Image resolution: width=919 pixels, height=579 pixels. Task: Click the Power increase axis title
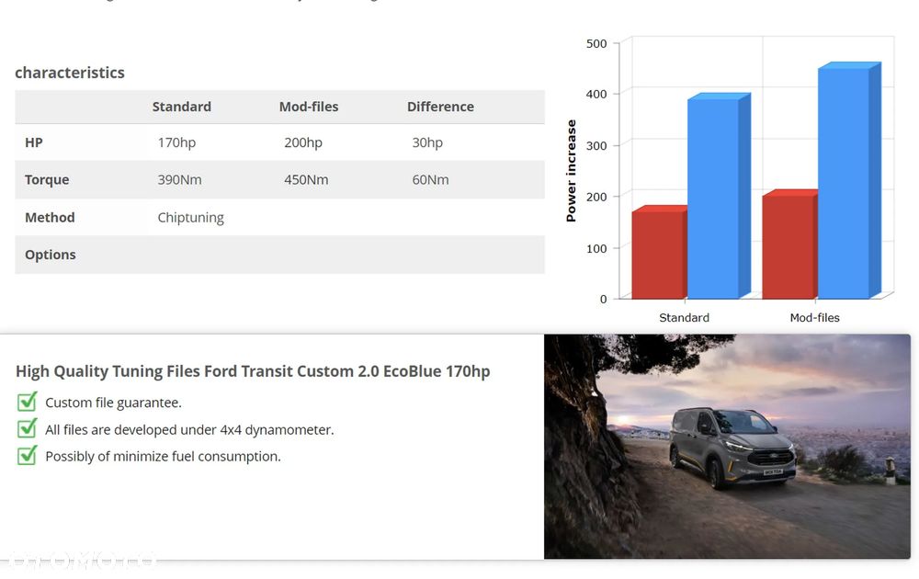[571, 171]
